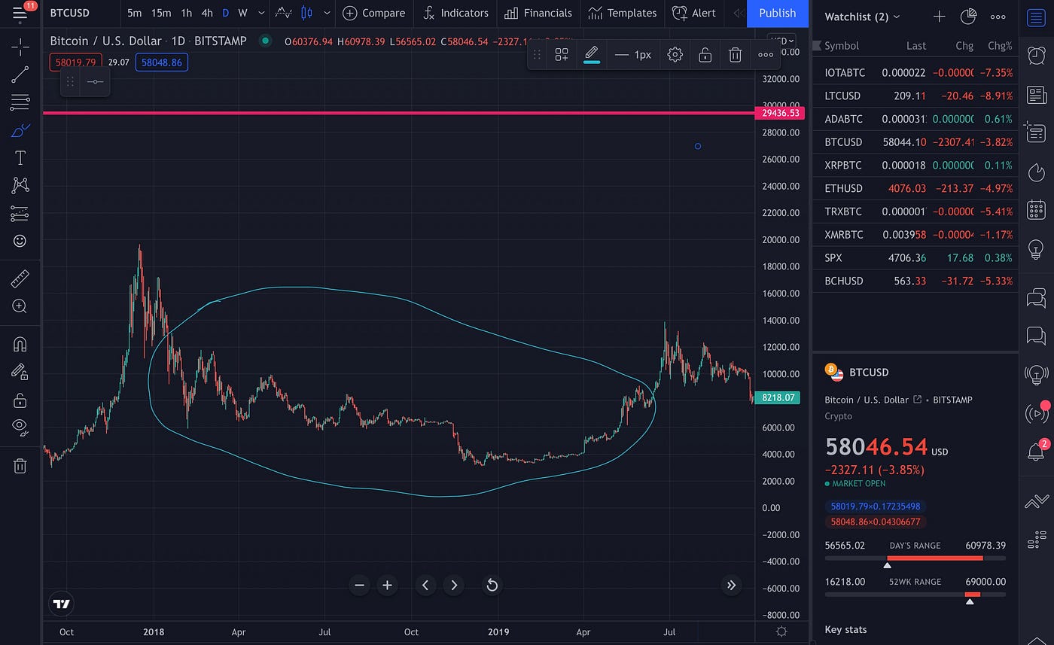Select the 15m timeframe
Screen dimensions: 1054x645
pos(161,13)
